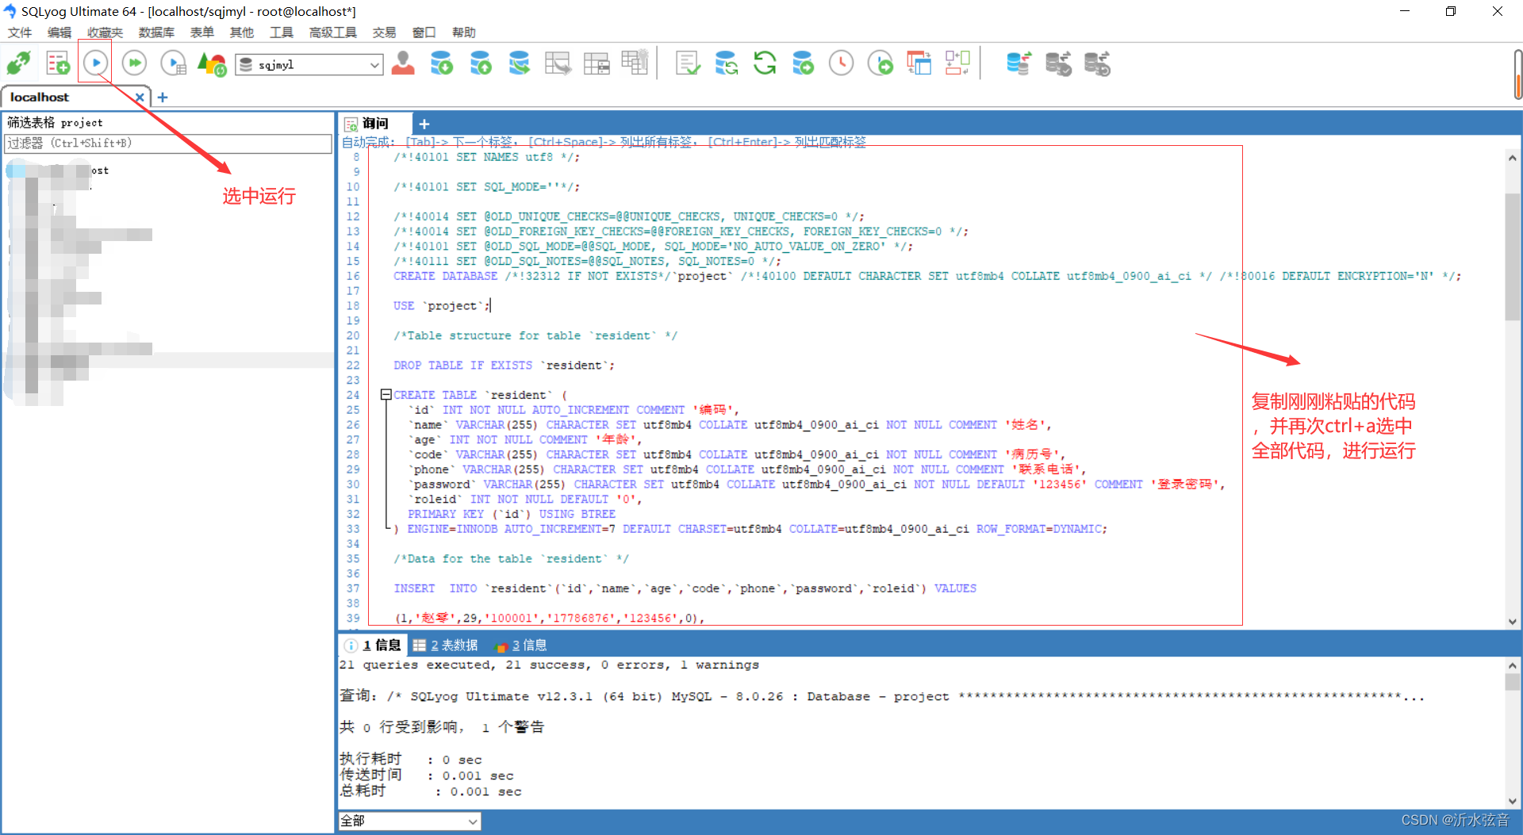Click the blue database stack with arrows icon

[x=1019, y=63]
